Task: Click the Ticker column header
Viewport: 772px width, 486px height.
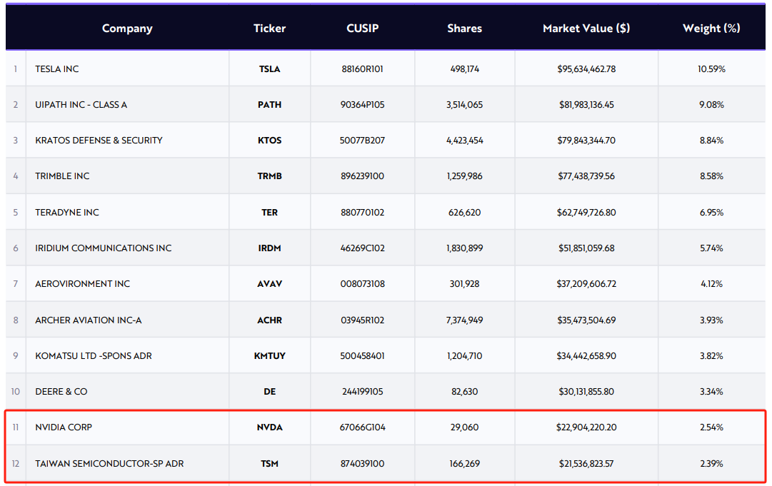Action: click(x=269, y=29)
